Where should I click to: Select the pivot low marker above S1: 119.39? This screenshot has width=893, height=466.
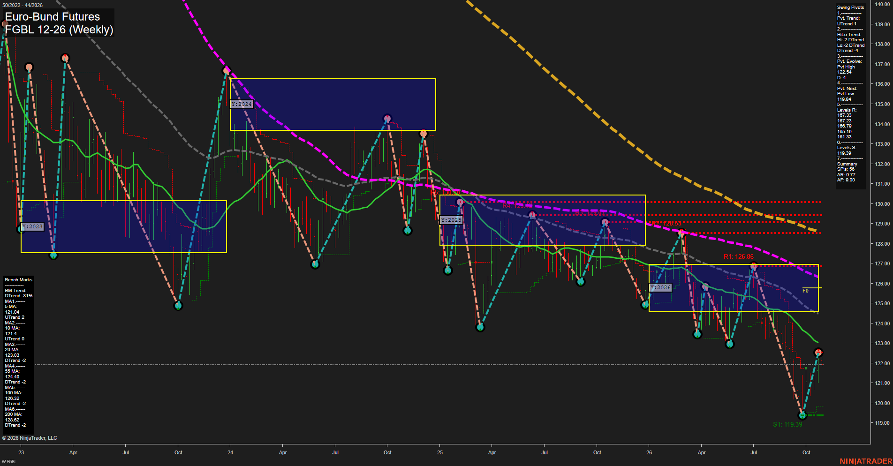(x=802, y=415)
